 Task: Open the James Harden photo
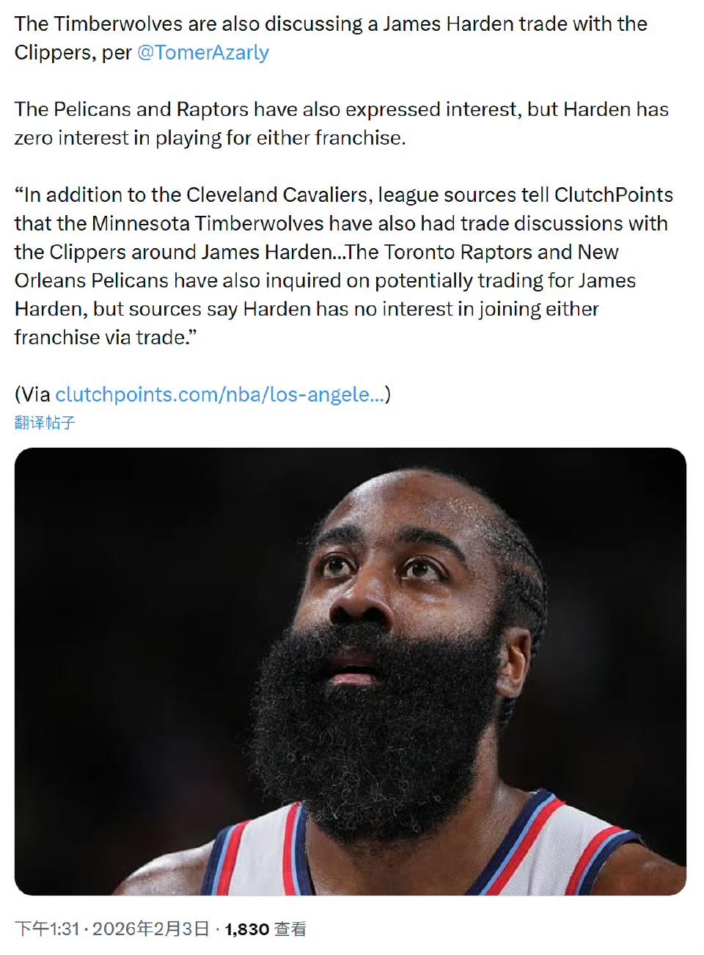click(351, 671)
